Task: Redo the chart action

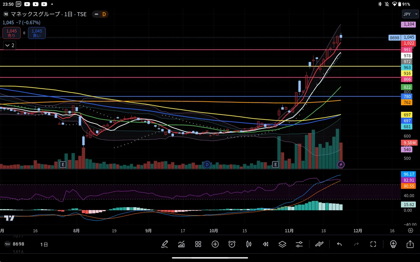Action: point(356,244)
